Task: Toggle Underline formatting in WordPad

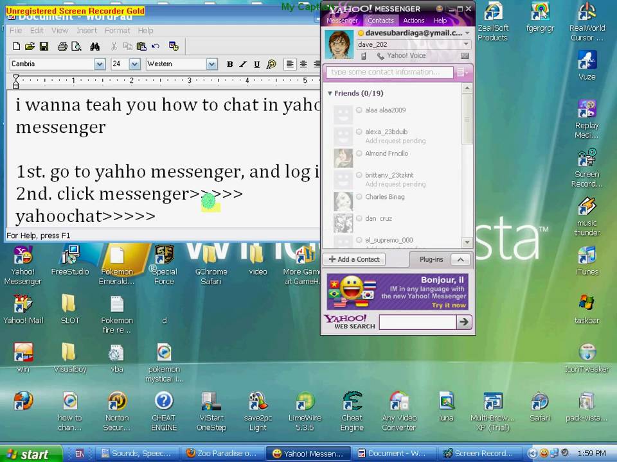Action: pos(256,64)
